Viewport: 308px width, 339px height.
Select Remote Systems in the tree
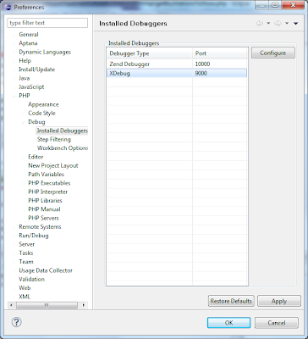[x=40, y=227]
